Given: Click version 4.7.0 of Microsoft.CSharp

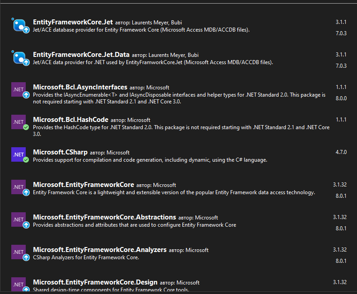Looking at the screenshot, I should pos(341,152).
